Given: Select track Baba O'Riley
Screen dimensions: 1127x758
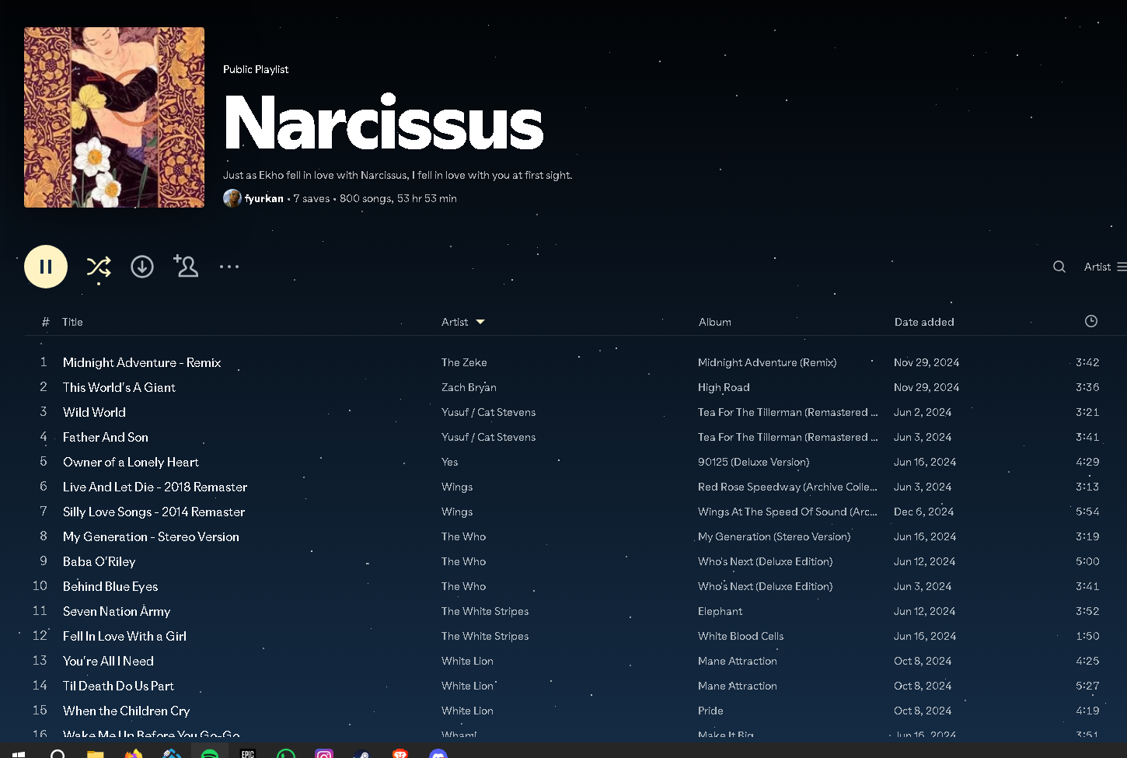Looking at the screenshot, I should pos(99,561).
